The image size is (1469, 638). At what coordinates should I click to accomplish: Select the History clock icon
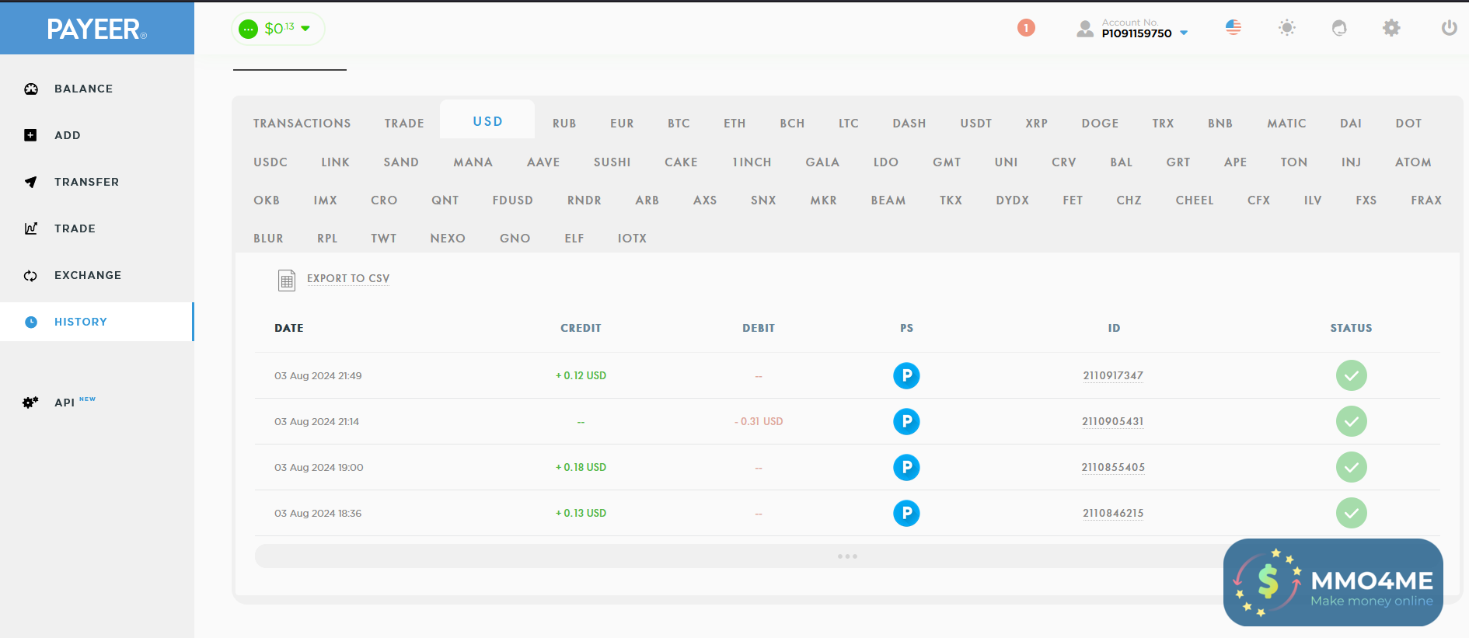[31, 322]
